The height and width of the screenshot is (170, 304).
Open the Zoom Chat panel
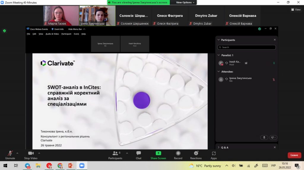(138, 155)
